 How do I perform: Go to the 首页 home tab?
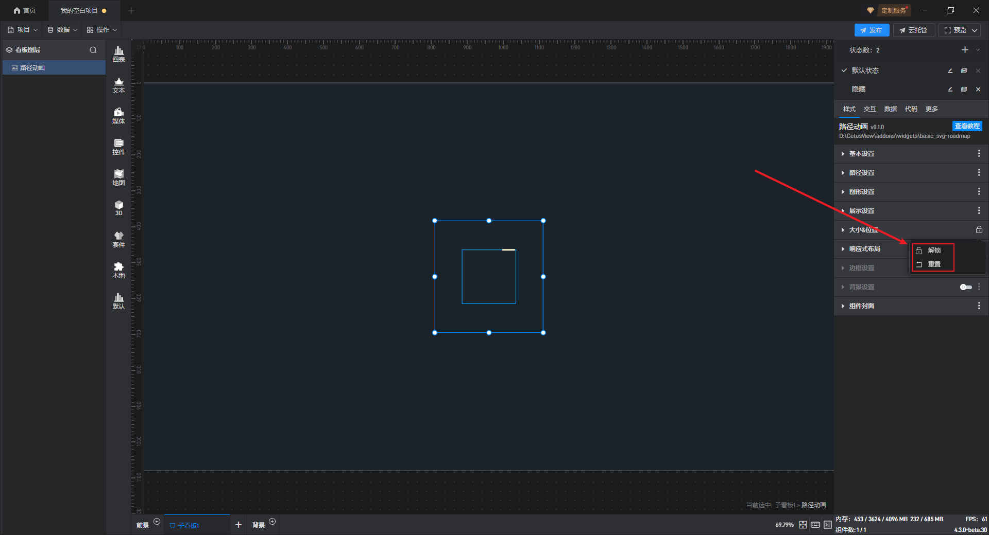point(25,11)
